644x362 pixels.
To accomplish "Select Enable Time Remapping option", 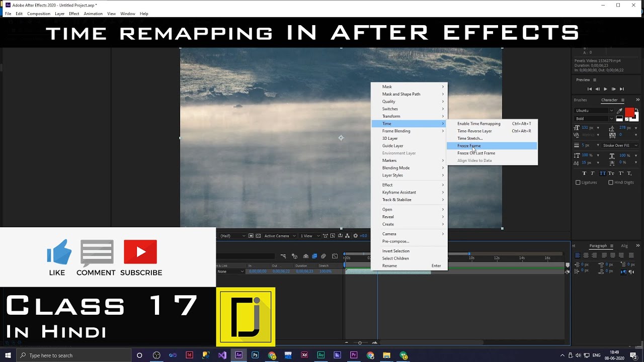I will 492,124.
